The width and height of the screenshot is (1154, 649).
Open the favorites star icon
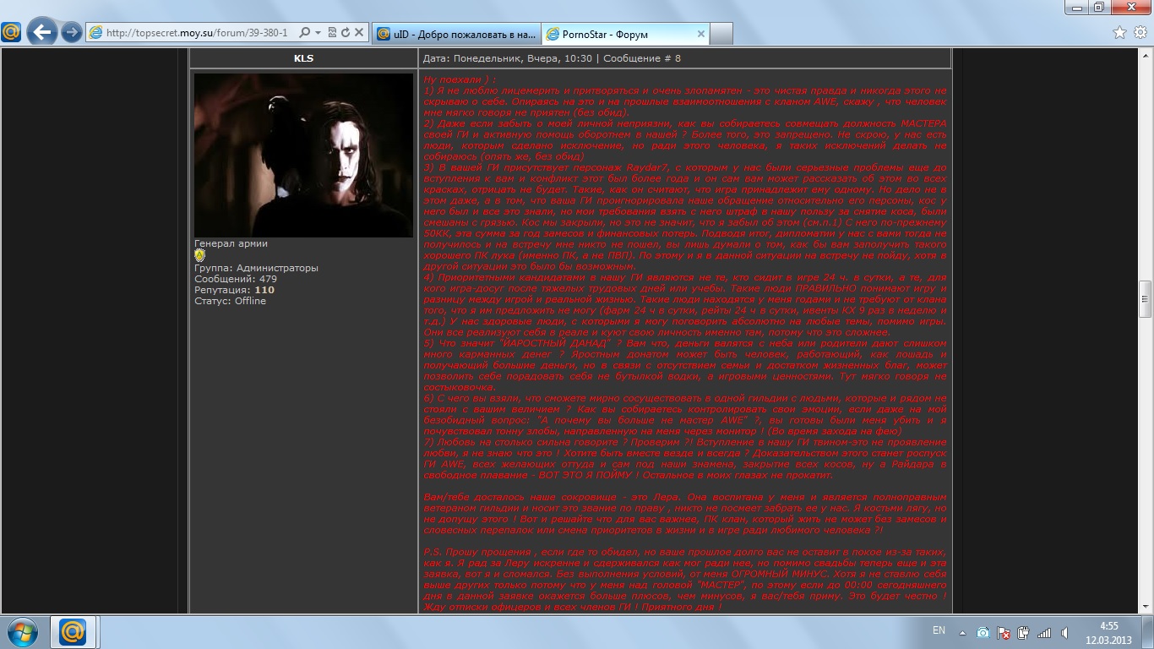tap(1119, 33)
